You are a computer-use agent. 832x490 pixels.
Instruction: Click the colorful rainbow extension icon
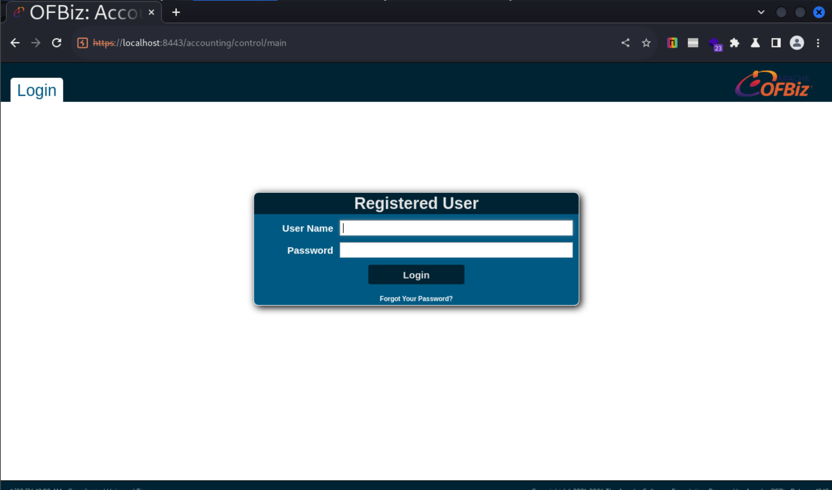tap(672, 43)
